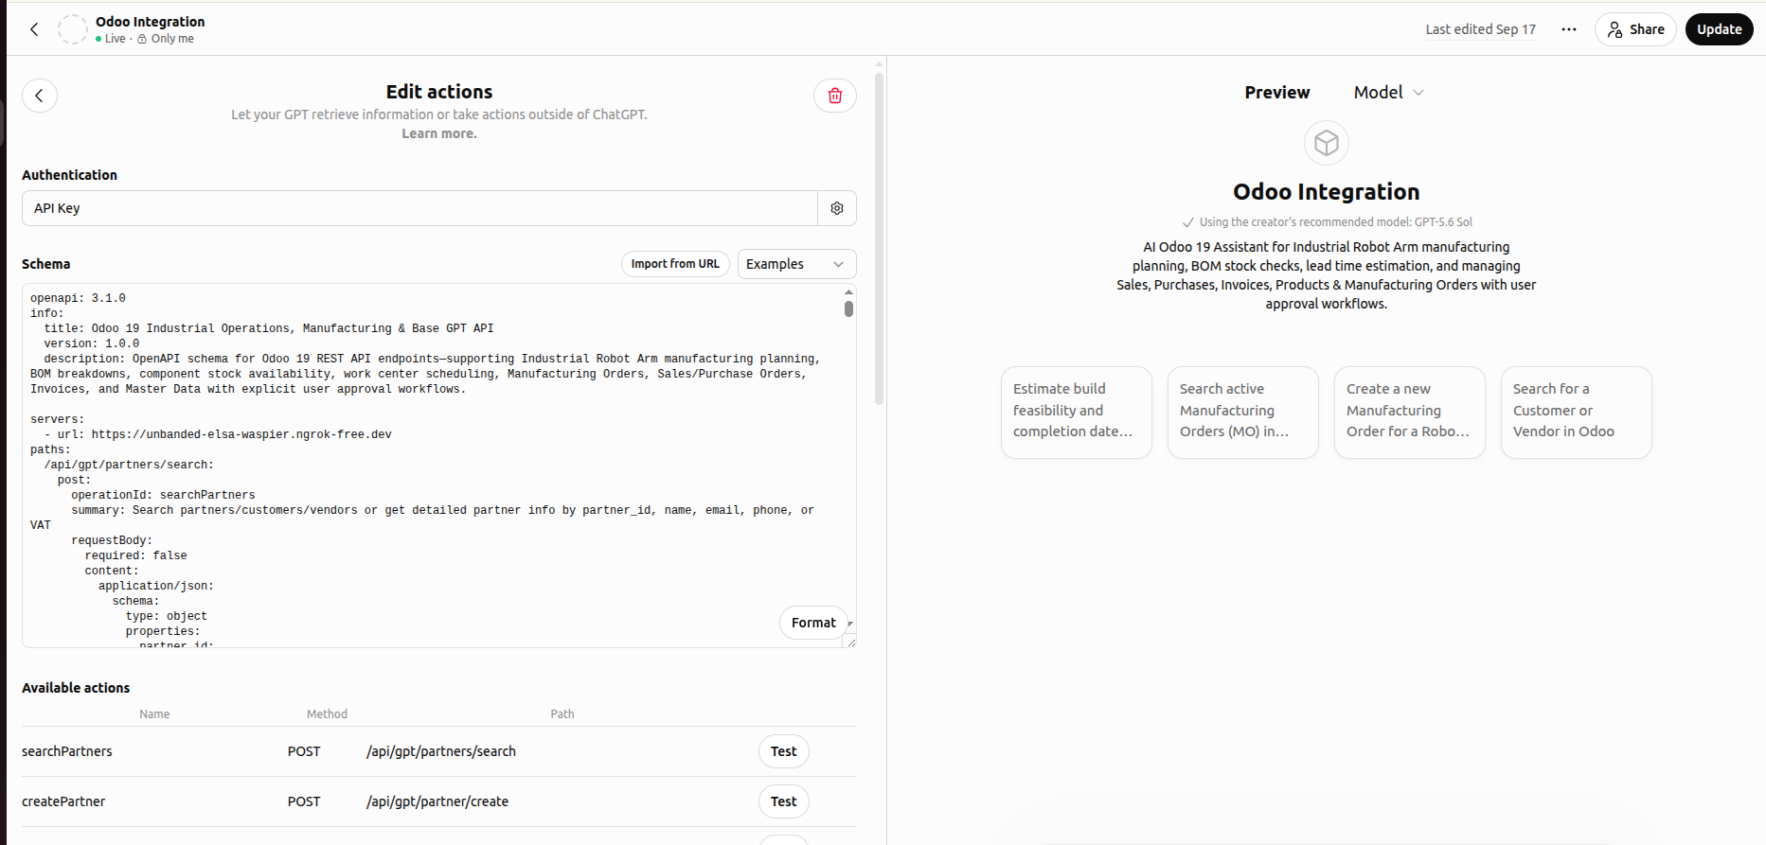Image resolution: width=1766 pixels, height=845 pixels.
Task: Click the 'Live' status label
Action: click(114, 39)
